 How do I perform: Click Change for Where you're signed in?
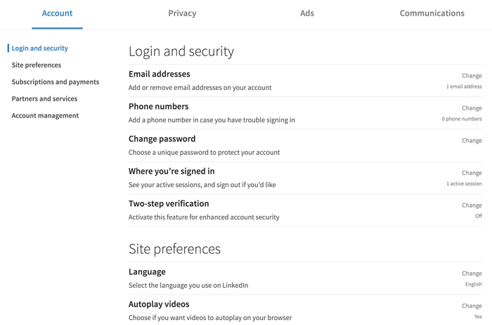pyautogui.click(x=472, y=173)
